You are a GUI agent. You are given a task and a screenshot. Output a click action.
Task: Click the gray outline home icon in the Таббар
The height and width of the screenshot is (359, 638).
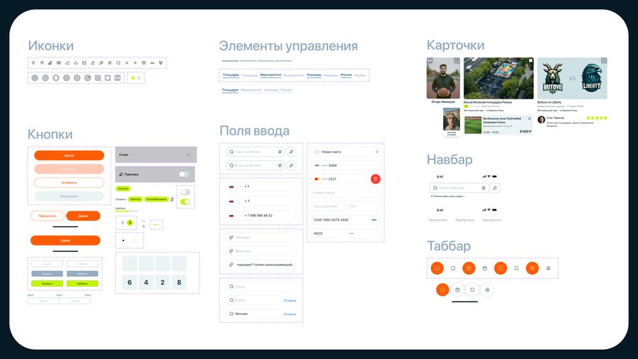click(453, 268)
